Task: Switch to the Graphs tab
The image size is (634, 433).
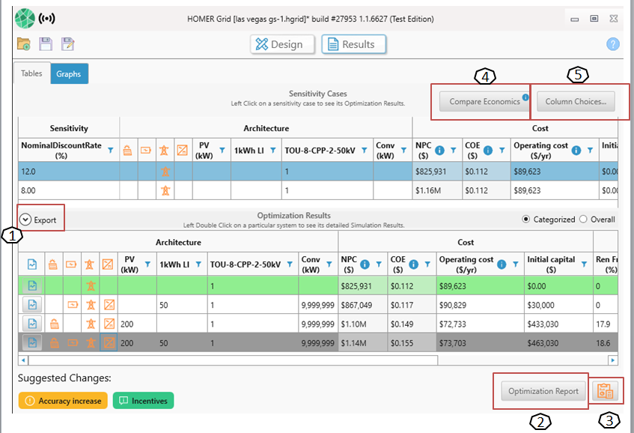Action: point(69,73)
